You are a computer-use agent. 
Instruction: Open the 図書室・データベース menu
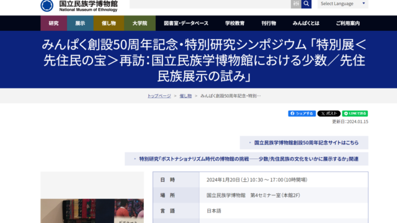[186, 24]
